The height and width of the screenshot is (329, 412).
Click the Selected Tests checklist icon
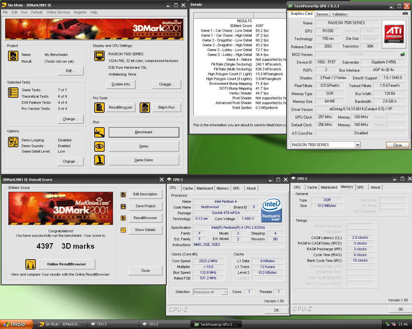[13, 93]
